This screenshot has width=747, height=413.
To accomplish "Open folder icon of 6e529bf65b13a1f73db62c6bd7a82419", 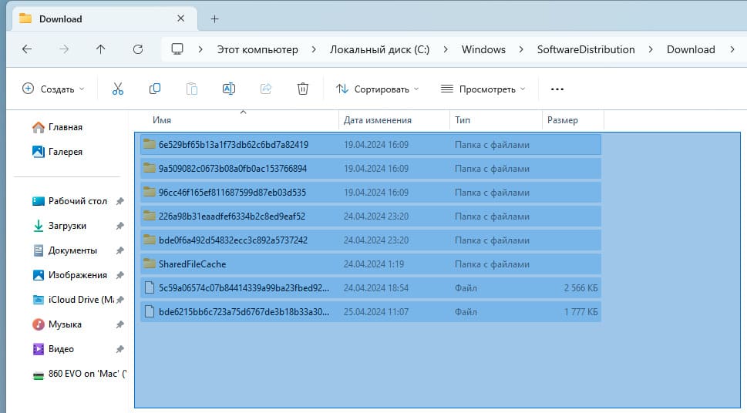I will pos(150,144).
